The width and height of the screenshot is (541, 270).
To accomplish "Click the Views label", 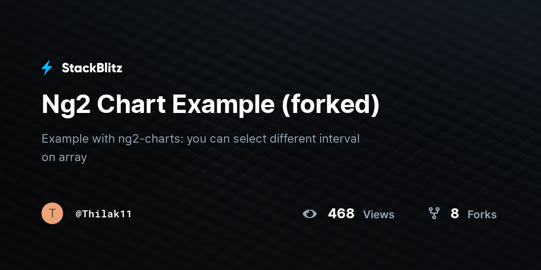I will pyautogui.click(x=379, y=215).
